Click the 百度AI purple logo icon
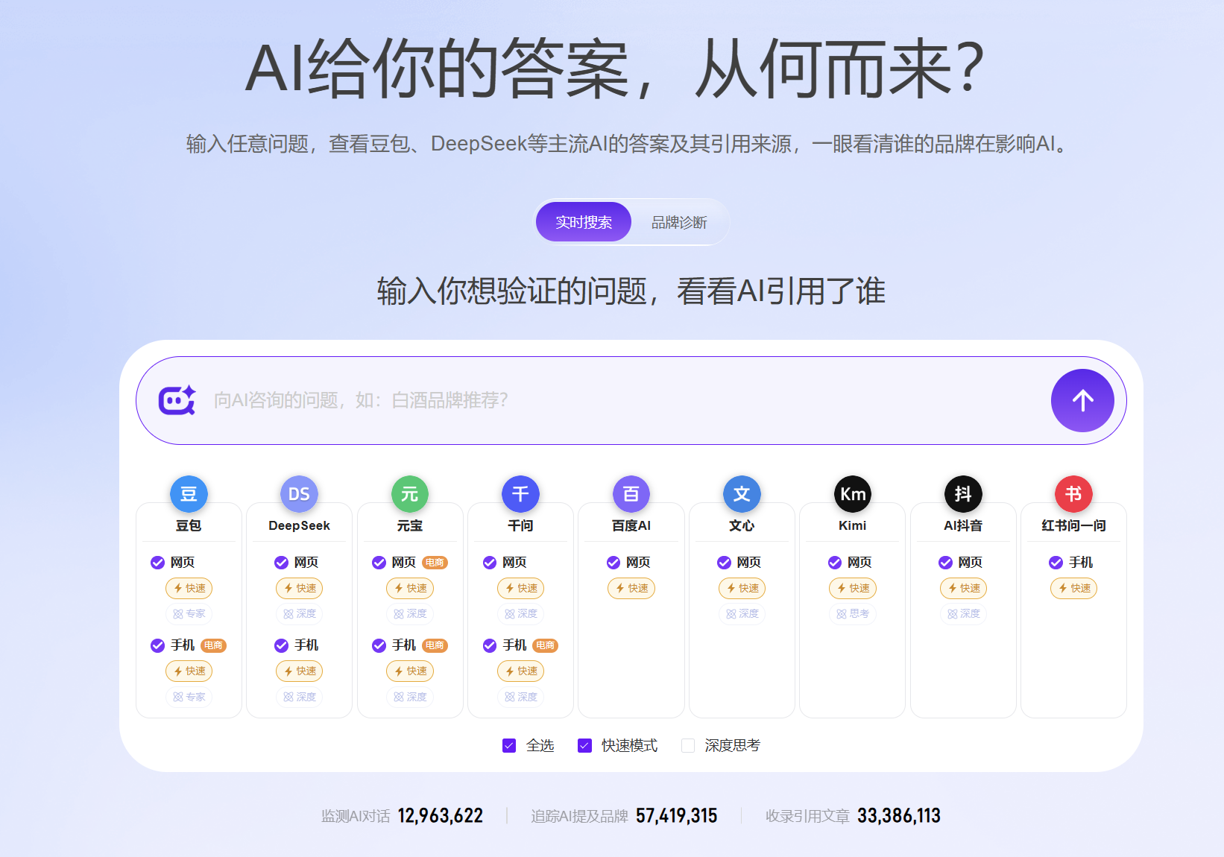This screenshot has width=1224, height=857. [631, 494]
